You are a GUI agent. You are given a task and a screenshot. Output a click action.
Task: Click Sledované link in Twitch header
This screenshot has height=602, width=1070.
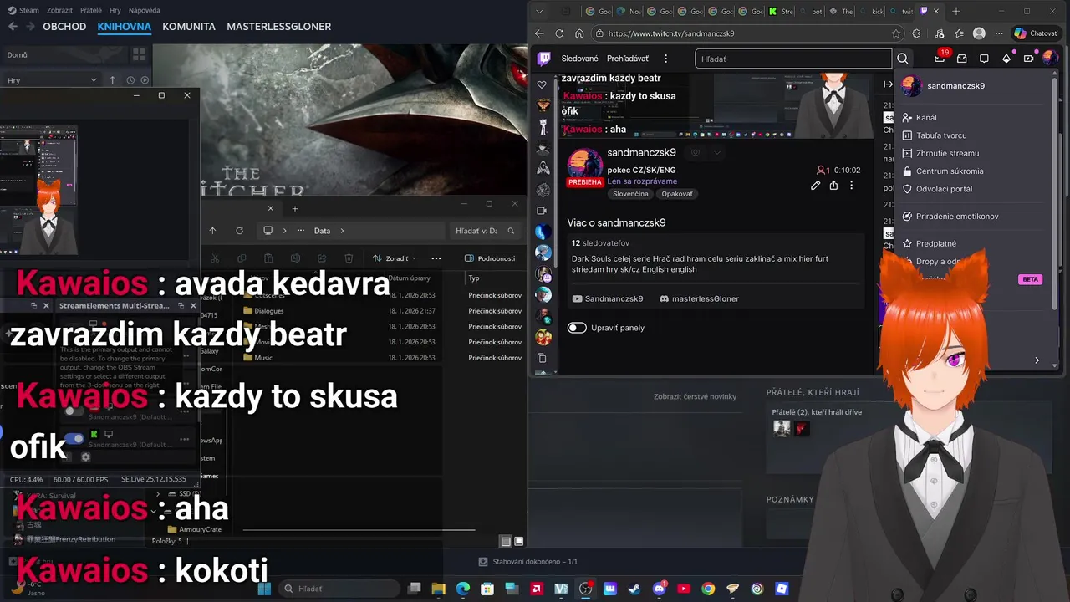click(579, 59)
